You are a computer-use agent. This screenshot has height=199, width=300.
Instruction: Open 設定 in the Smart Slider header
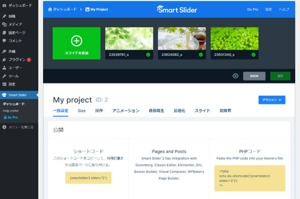[269, 9]
